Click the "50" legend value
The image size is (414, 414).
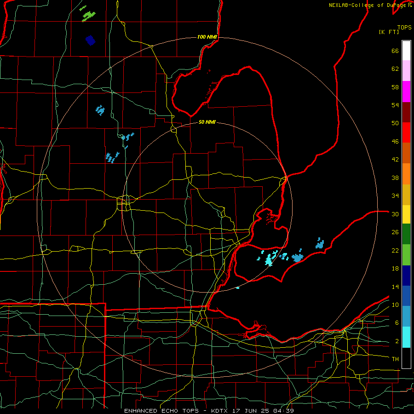tap(395, 123)
